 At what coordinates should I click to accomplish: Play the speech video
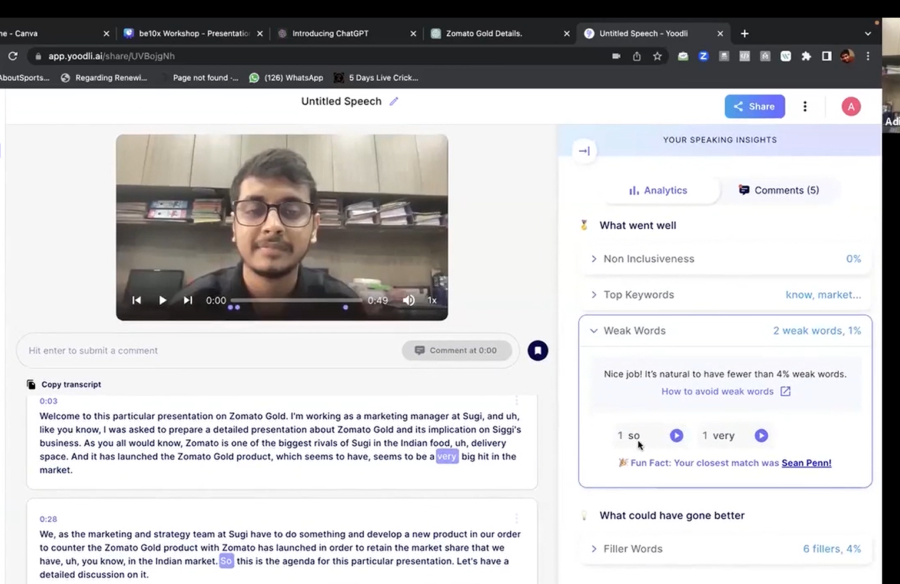point(162,300)
